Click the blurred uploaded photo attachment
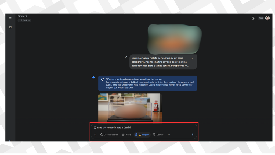This screenshot has width=275, height=155. point(175,39)
